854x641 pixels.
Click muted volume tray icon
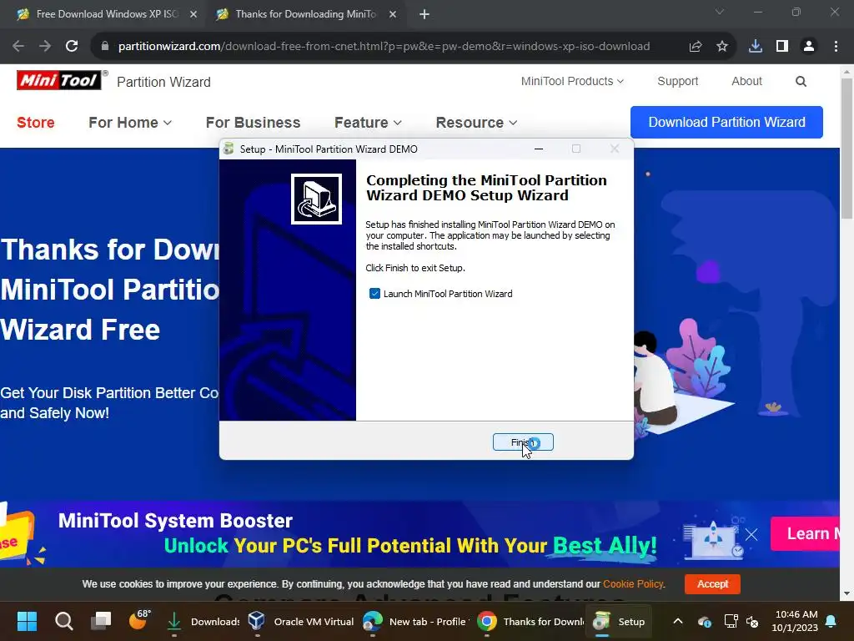[753, 621]
